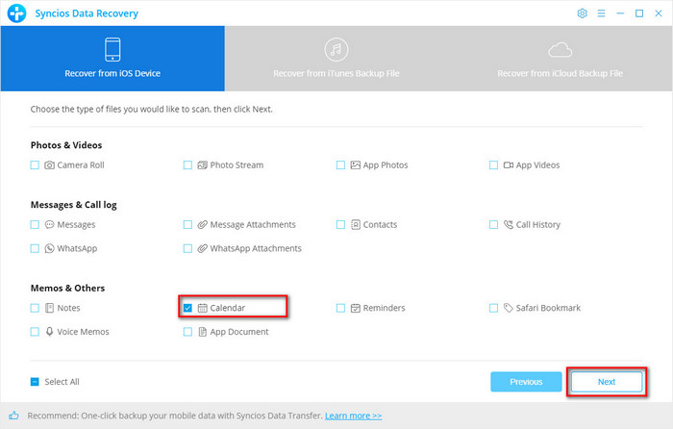Tick the App Photos checkbox
This screenshot has height=429, width=673.
(x=340, y=165)
